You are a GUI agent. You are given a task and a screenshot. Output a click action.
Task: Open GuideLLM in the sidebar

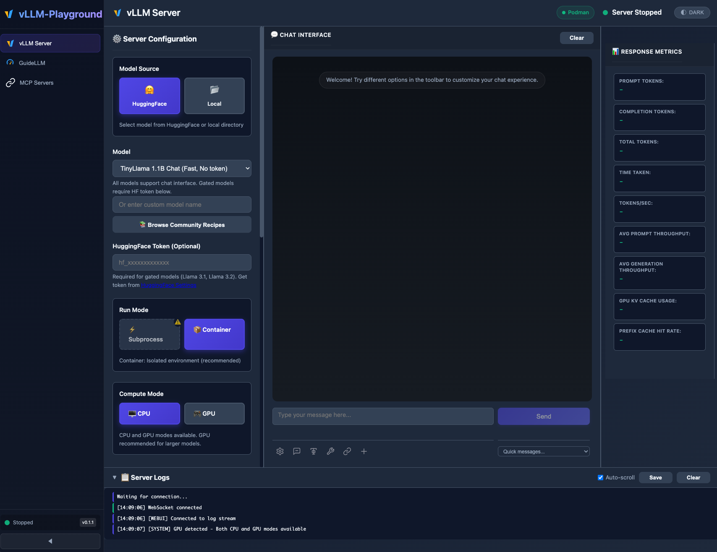pos(32,63)
